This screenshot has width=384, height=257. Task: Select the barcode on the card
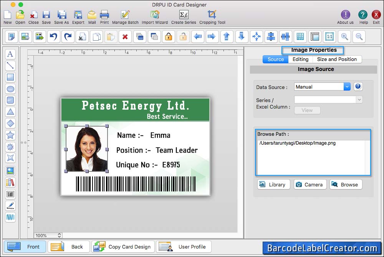(136, 184)
